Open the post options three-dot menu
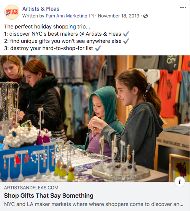190x211 pixels. tap(183, 8)
